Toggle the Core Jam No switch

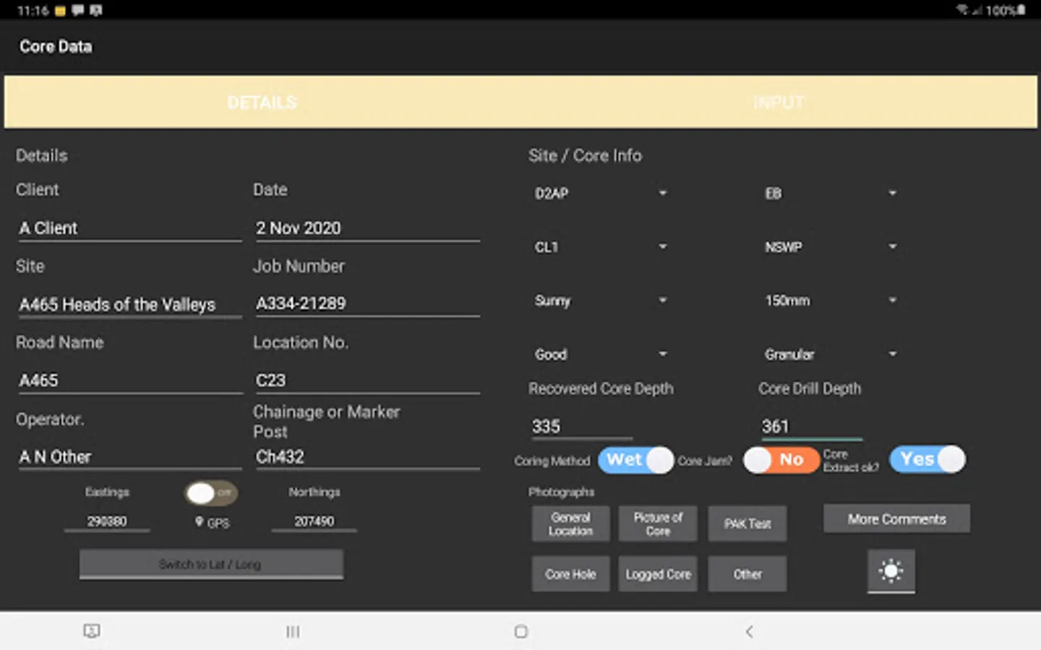click(781, 459)
